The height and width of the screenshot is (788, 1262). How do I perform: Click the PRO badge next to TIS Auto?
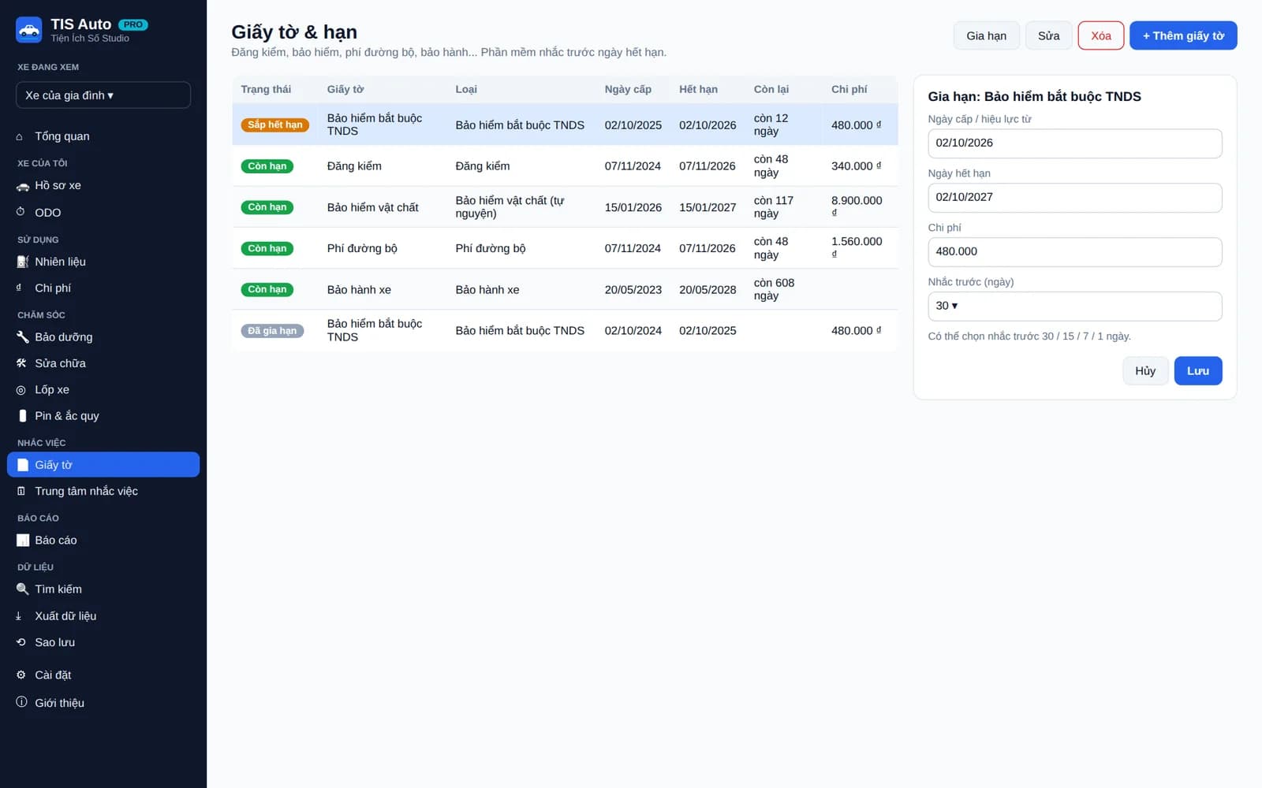click(133, 24)
